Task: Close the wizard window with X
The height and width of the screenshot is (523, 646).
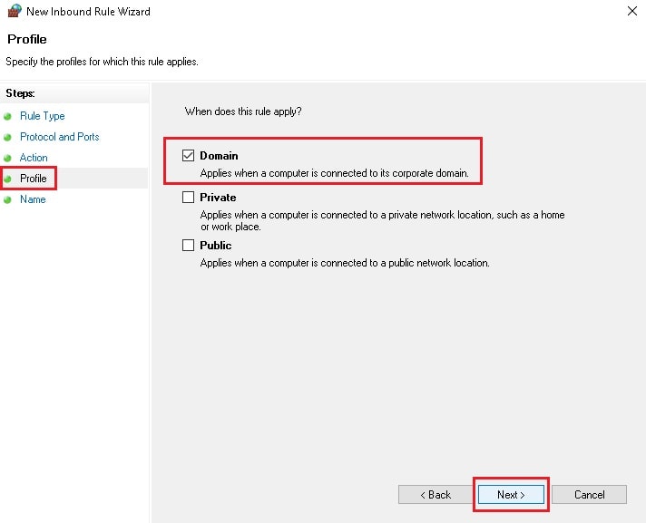Action: (632, 11)
